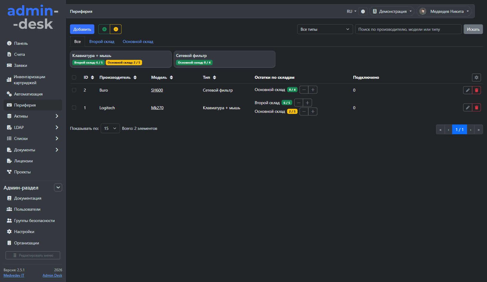Click Редактировать меню button
This screenshot has width=487, height=282.
point(33,255)
